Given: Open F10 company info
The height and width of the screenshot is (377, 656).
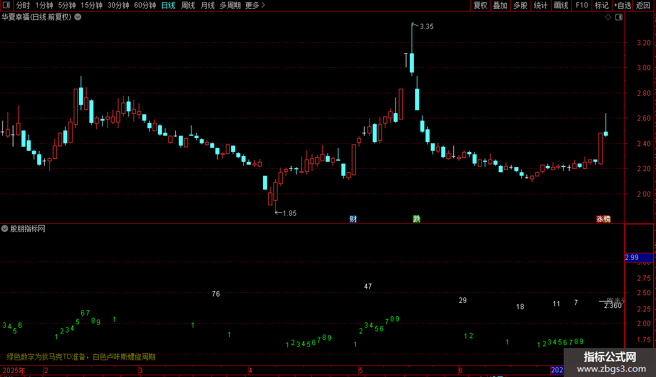Looking at the screenshot, I should pos(582,5).
